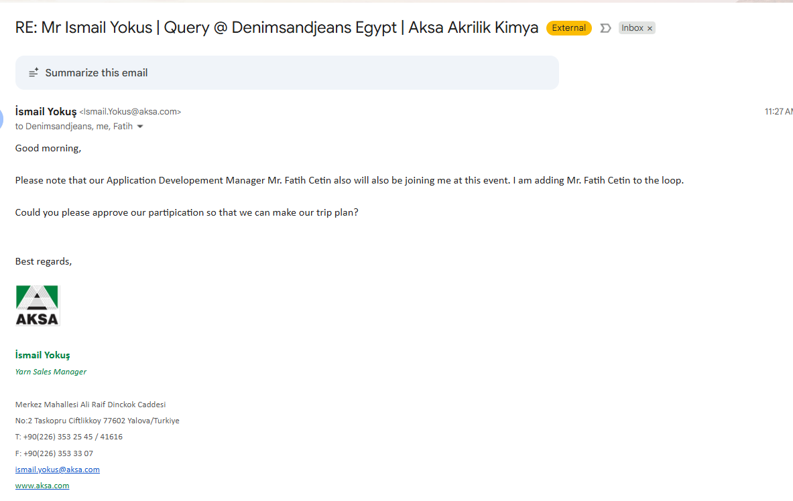The width and height of the screenshot is (793, 501).
Task: Click the T: +90(226) 353 25 45 phone line
Action: 69,437
